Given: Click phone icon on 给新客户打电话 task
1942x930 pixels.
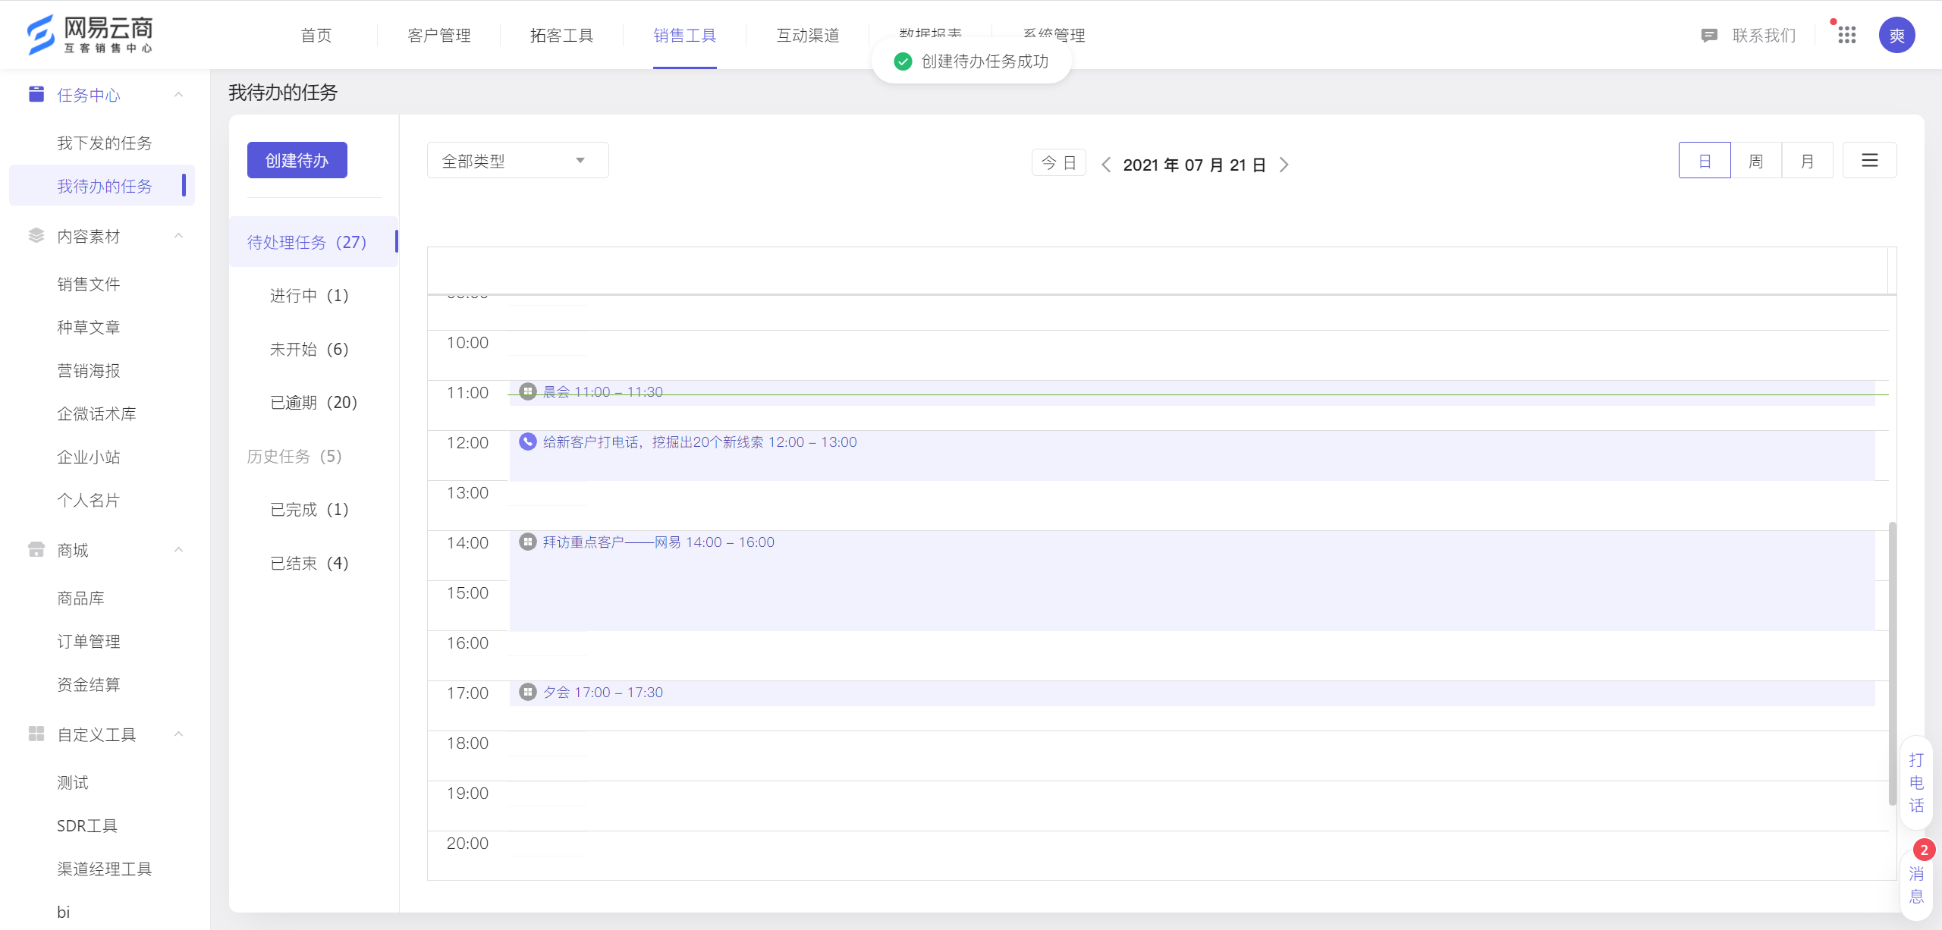Looking at the screenshot, I should click(x=528, y=441).
